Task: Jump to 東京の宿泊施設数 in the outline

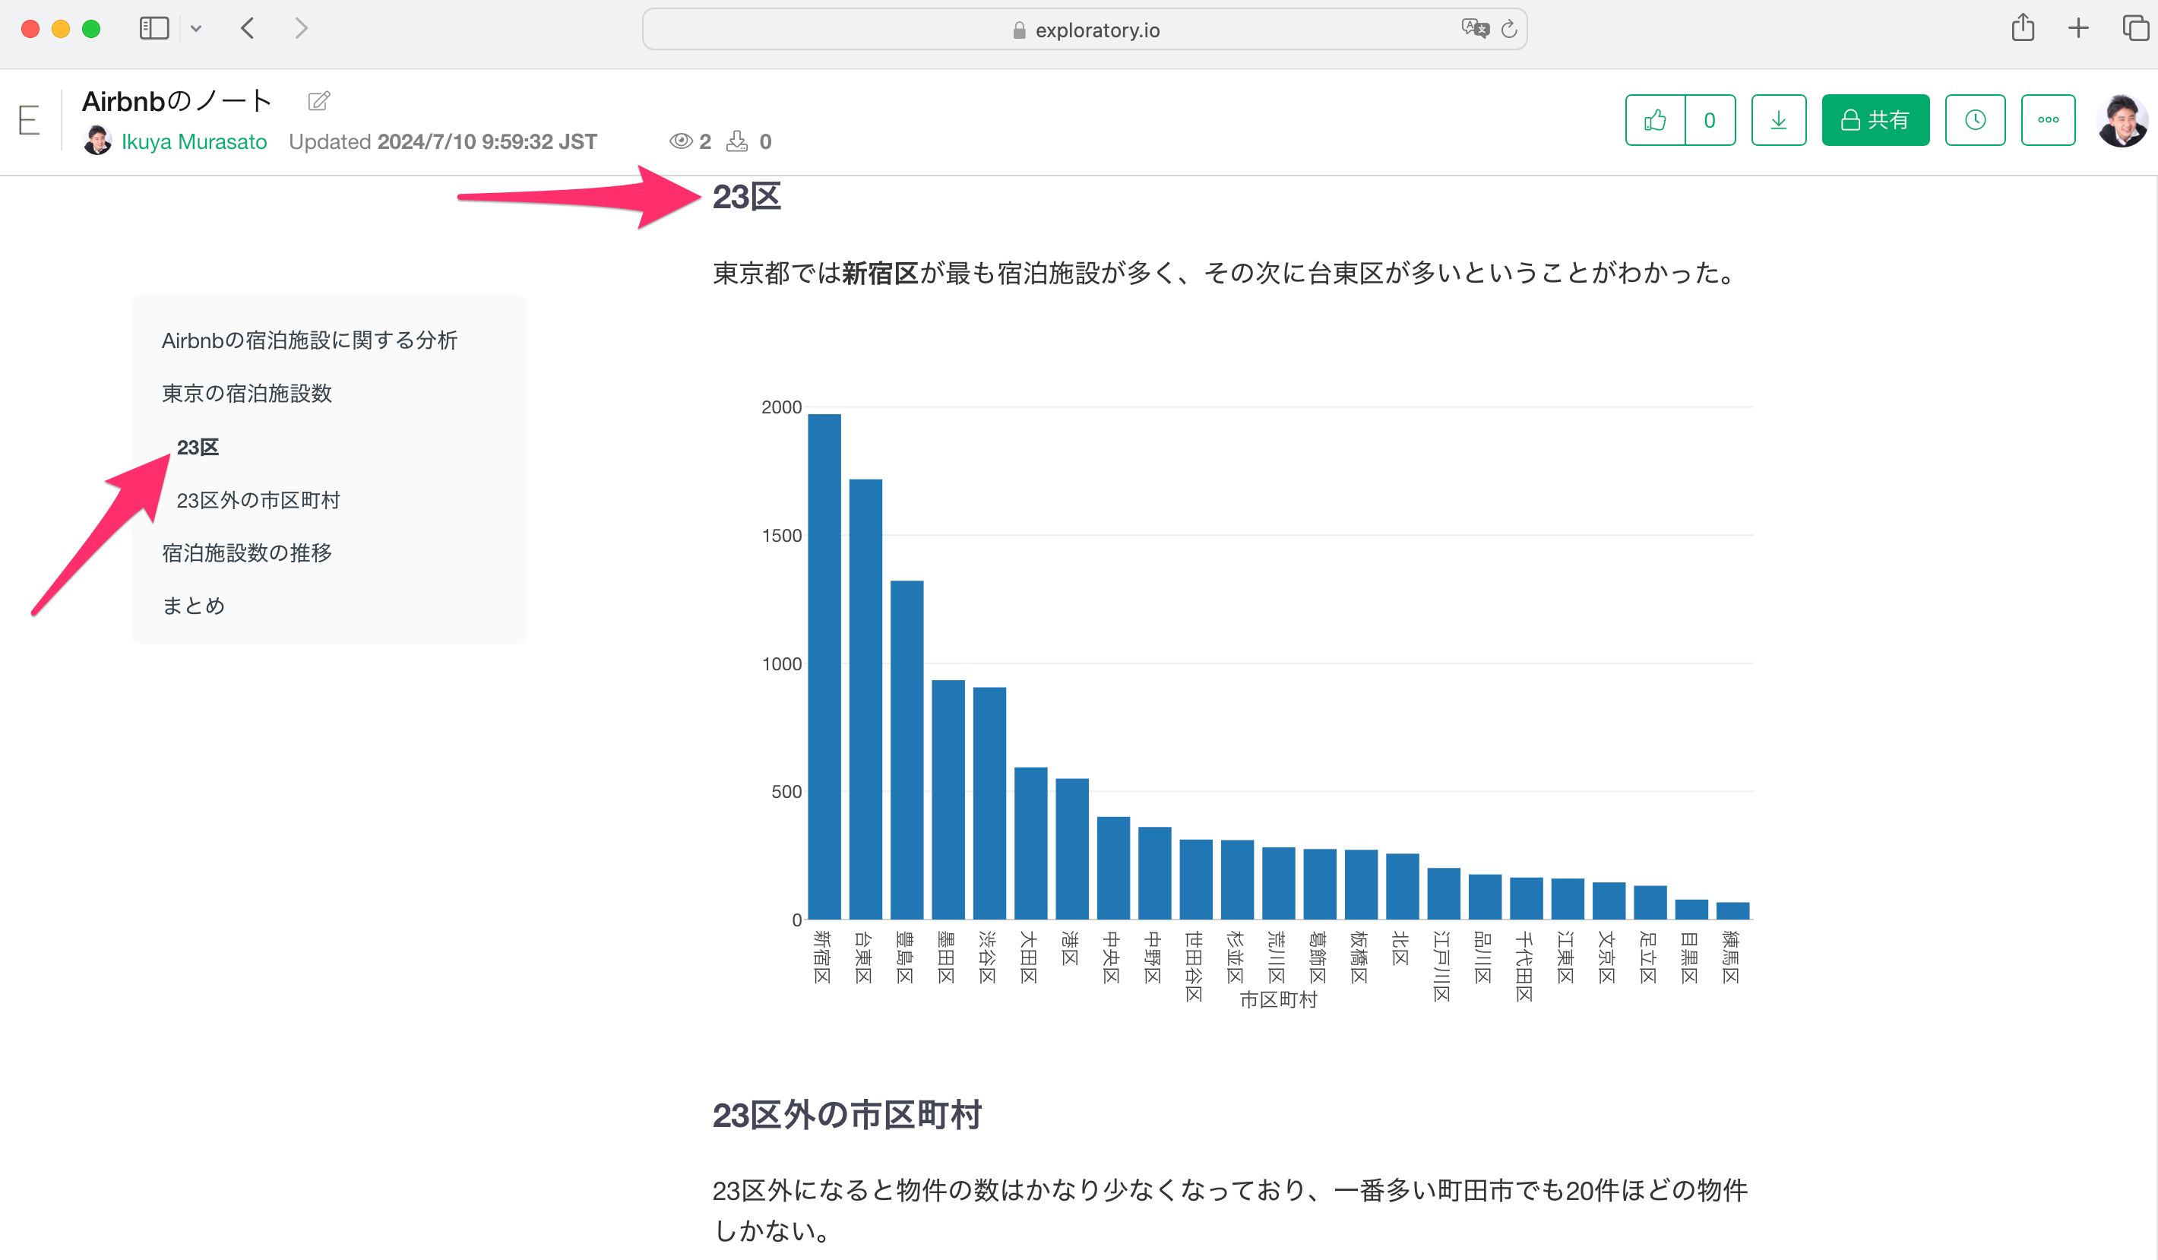Action: click(247, 393)
